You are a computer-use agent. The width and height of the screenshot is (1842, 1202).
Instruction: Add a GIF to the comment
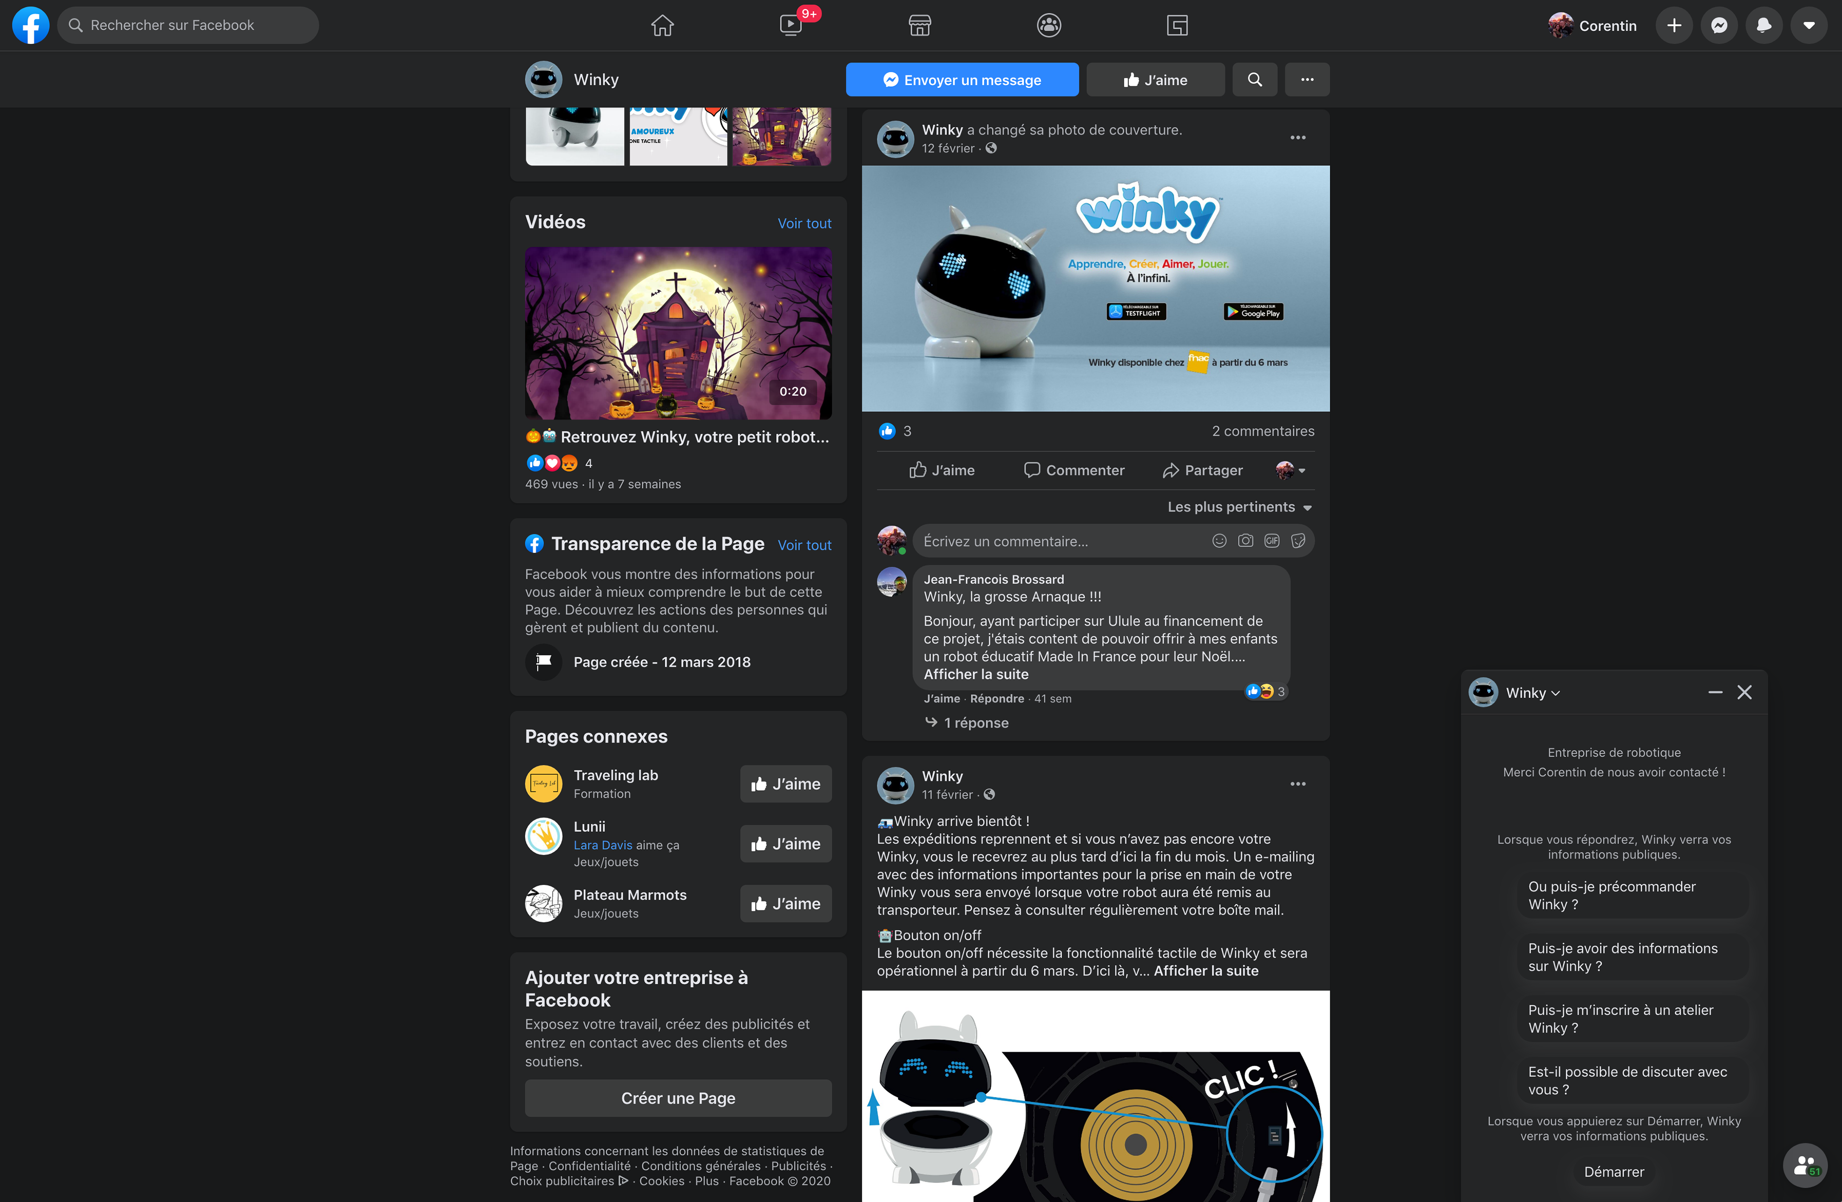pyautogui.click(x=1272, y=541)
